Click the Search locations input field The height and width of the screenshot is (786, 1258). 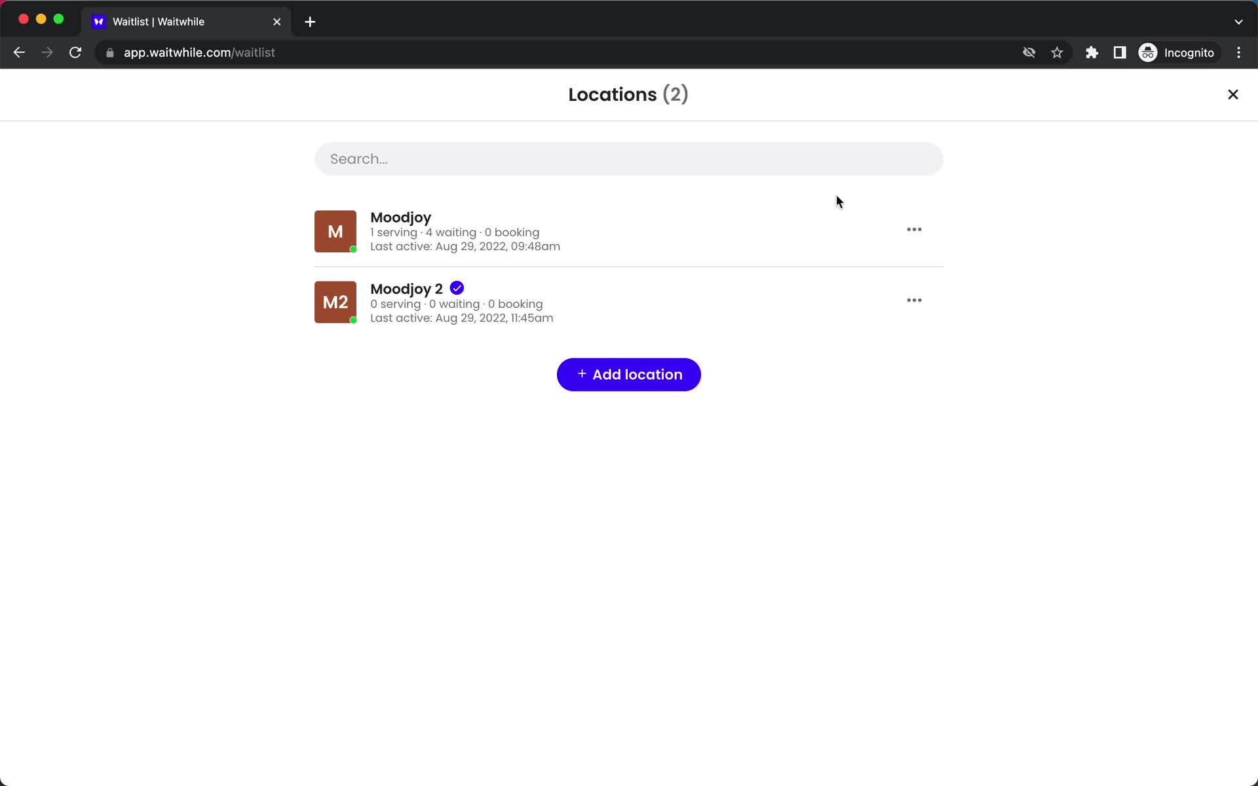[628, 159]
